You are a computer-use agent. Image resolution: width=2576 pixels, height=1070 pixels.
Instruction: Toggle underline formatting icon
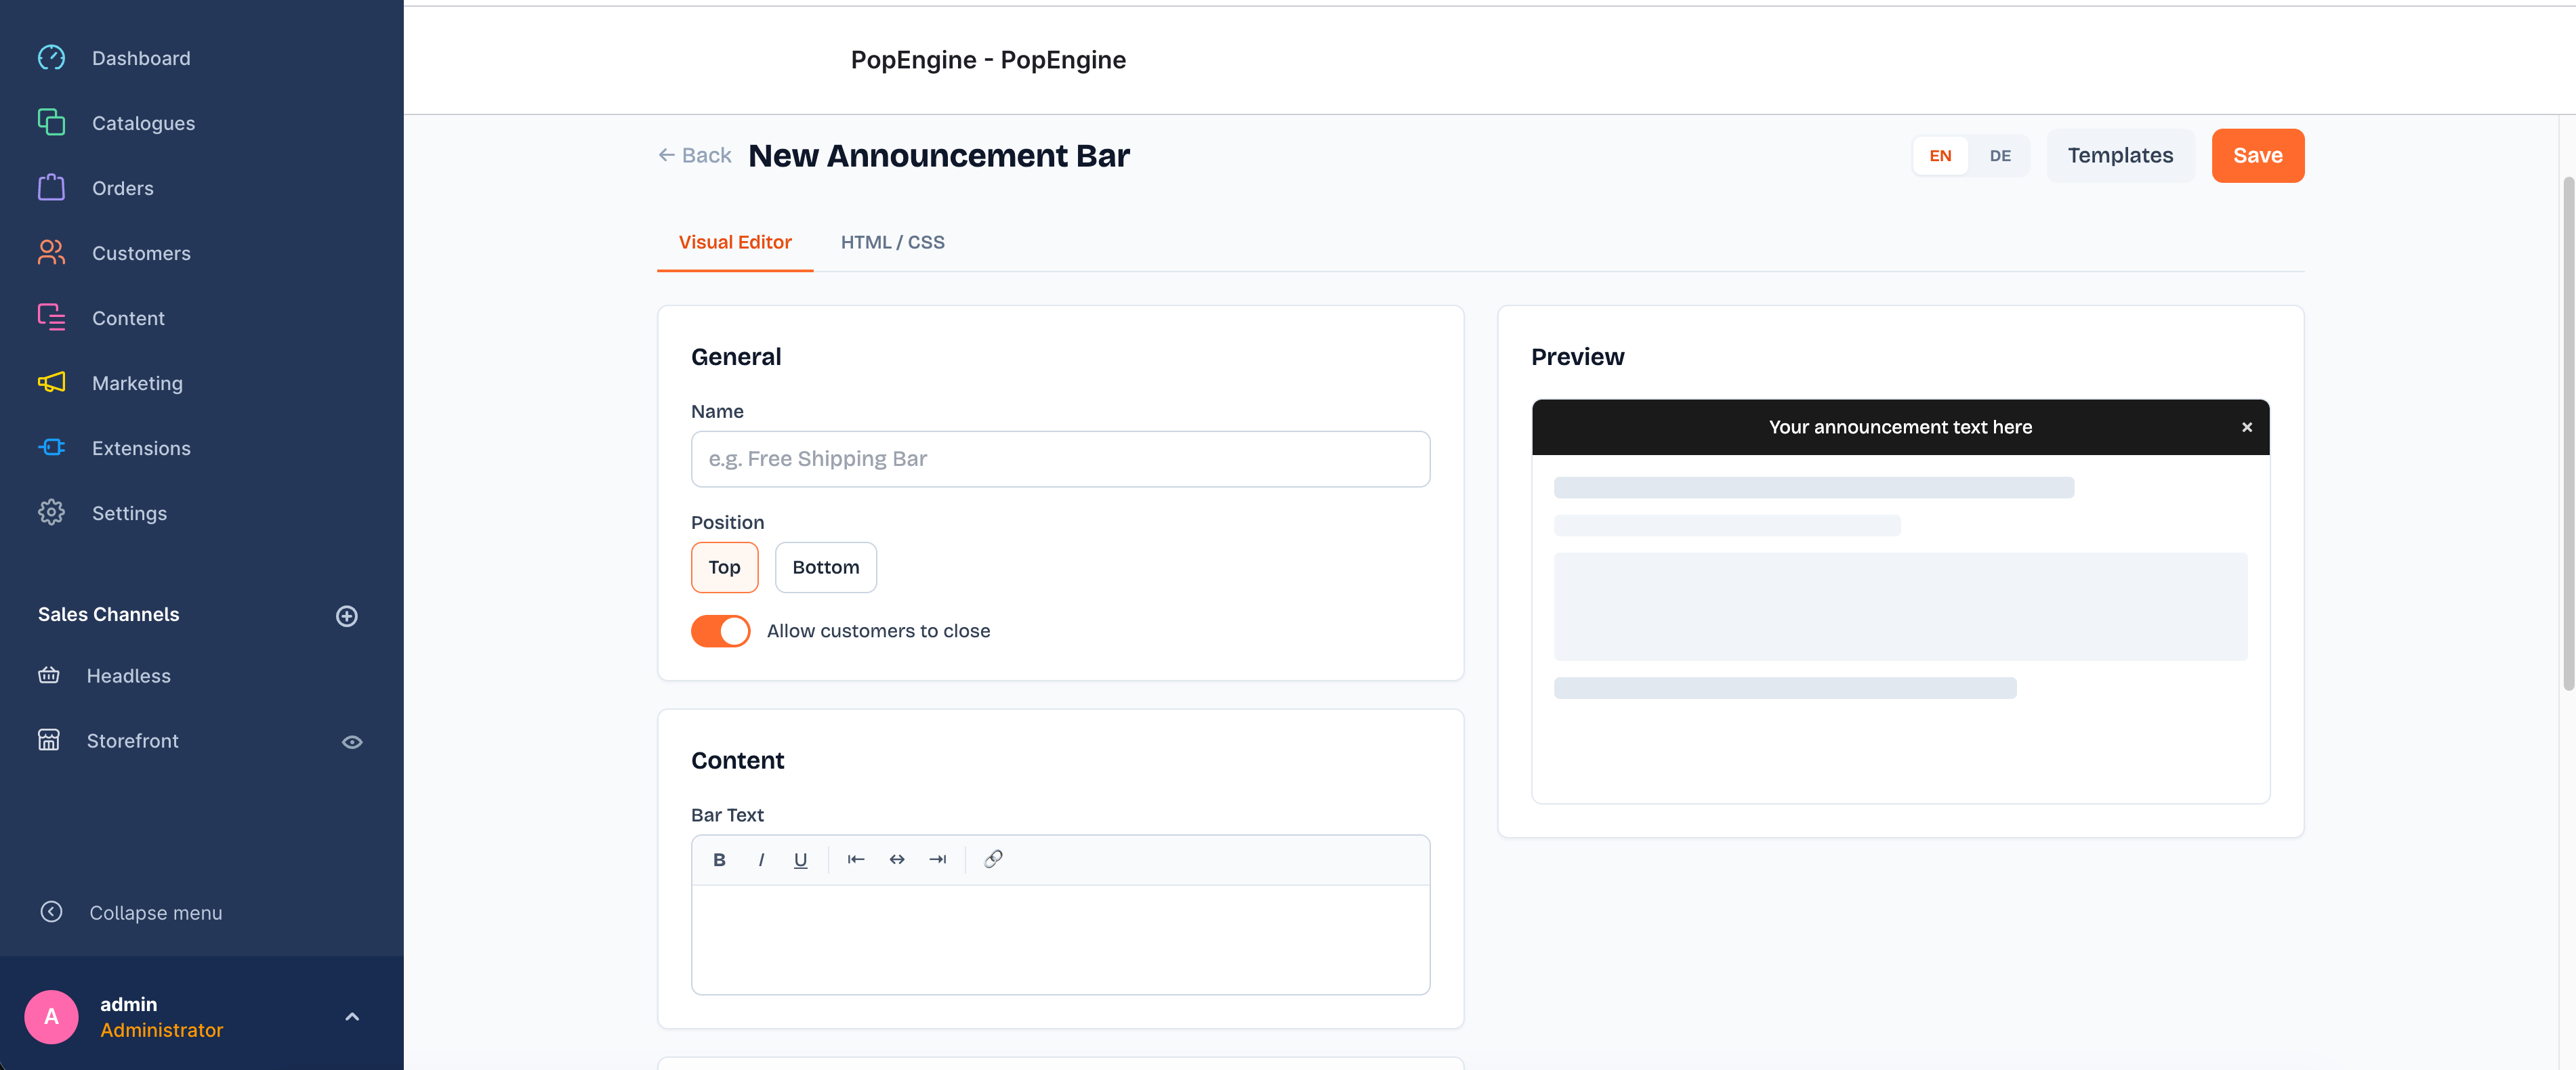tap(800, 859)
